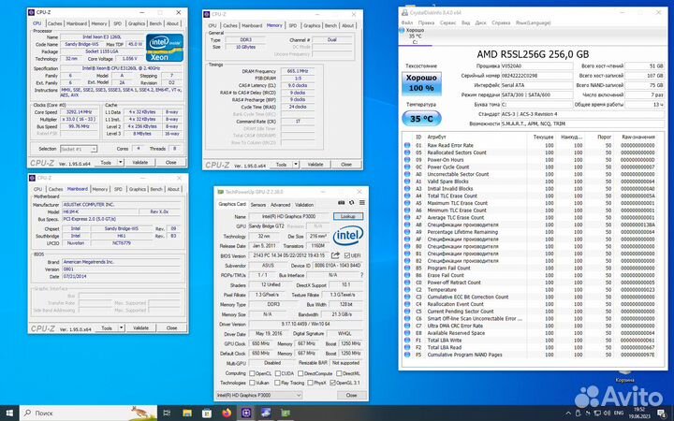Select the Ultra DMA CRC Error Rate row
674x421 pixels.
coord(531,326)
